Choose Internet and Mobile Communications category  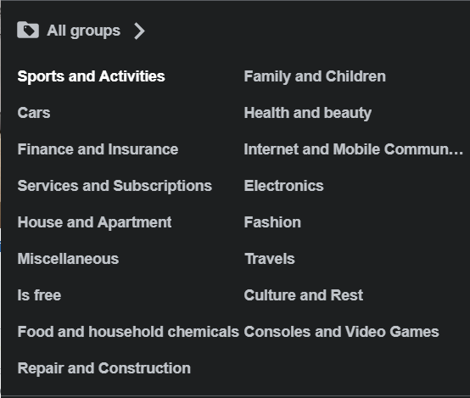354,149
